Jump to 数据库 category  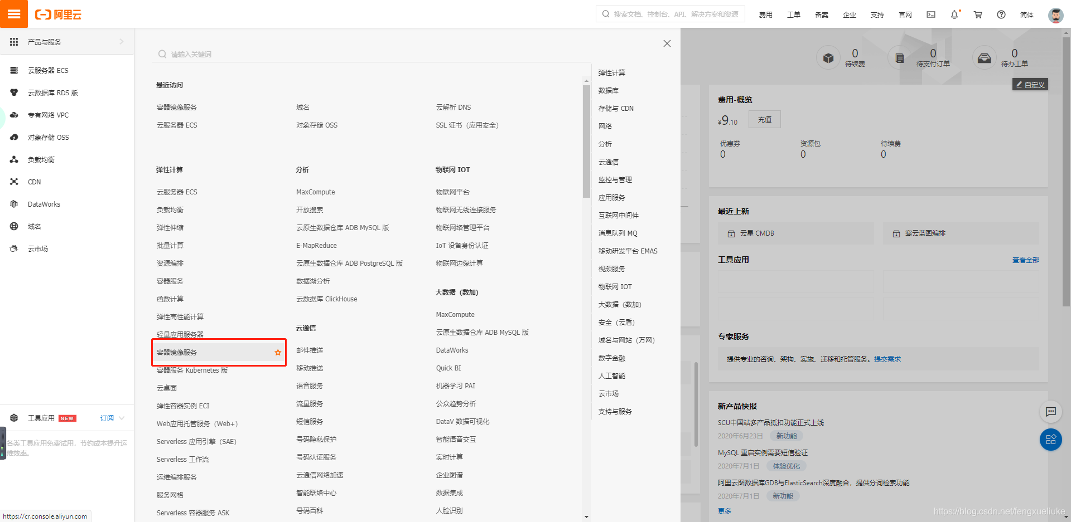coord(609,90)
